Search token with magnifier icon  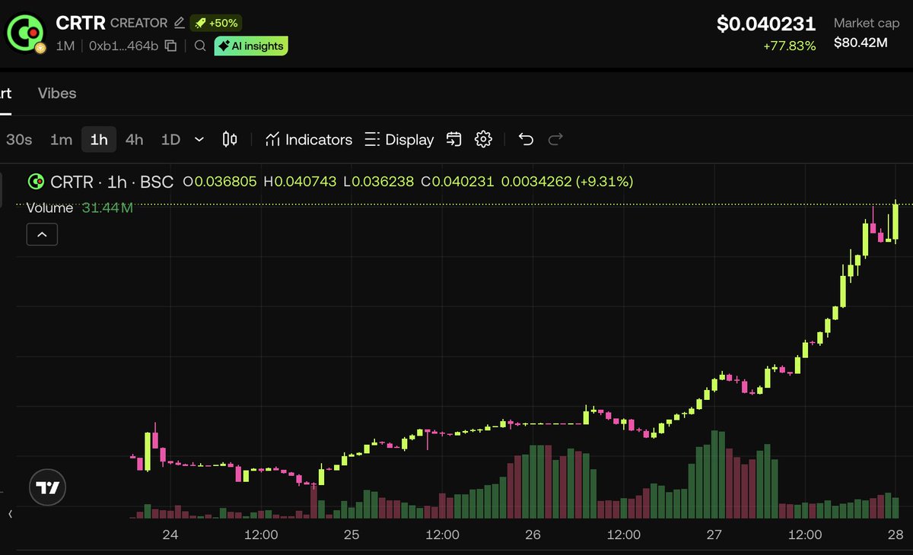pyautogui.click(x=200, y=46)
